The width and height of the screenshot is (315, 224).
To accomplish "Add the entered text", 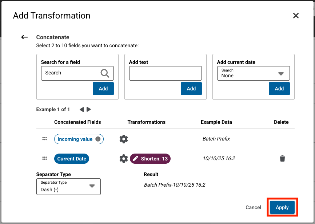I will [191, 89].
